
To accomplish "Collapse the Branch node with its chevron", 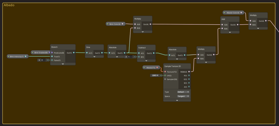I will (63, 64).
